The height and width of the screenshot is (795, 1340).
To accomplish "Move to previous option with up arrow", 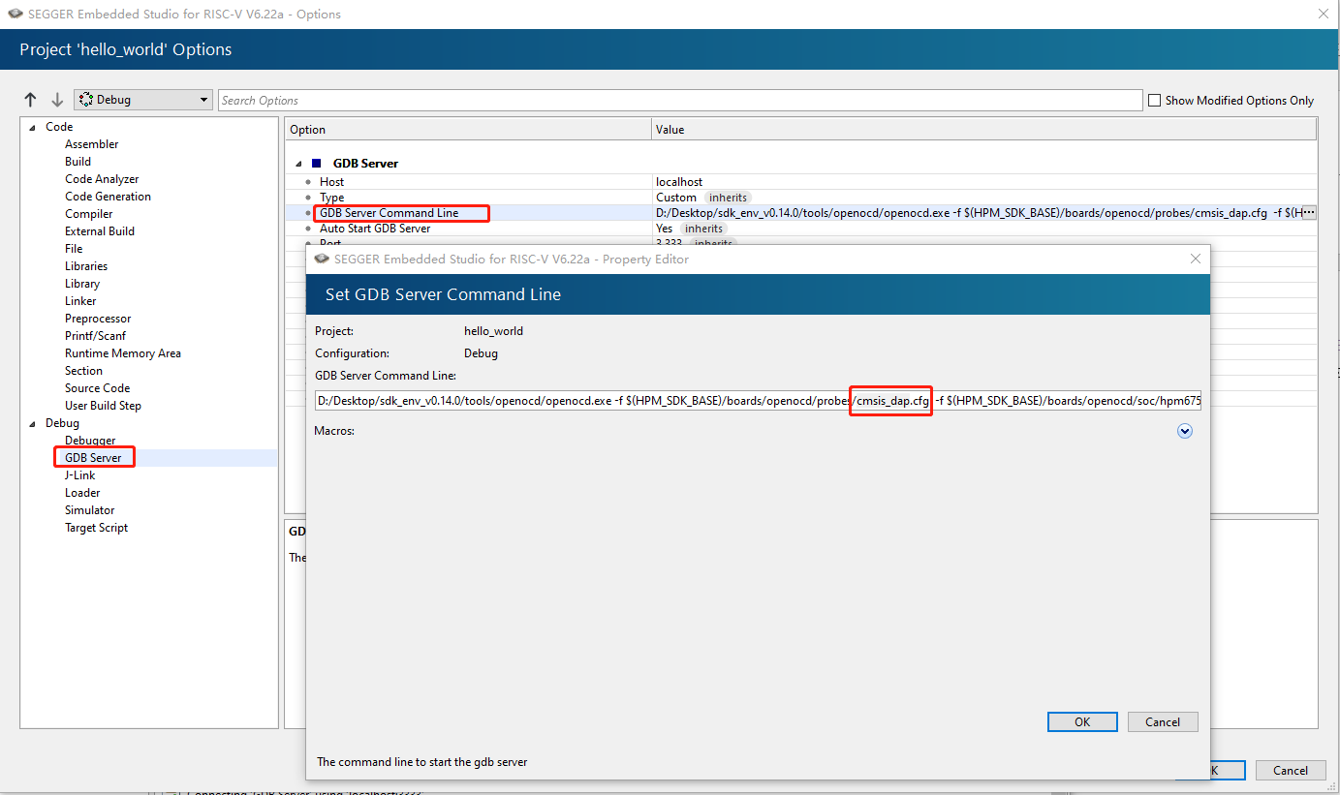I will pyautogui.click(x=30, y=100).
